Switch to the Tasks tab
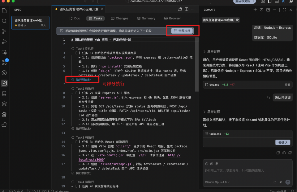The height and width of the screenshot is (192, 297). click(x=96, y=18)
